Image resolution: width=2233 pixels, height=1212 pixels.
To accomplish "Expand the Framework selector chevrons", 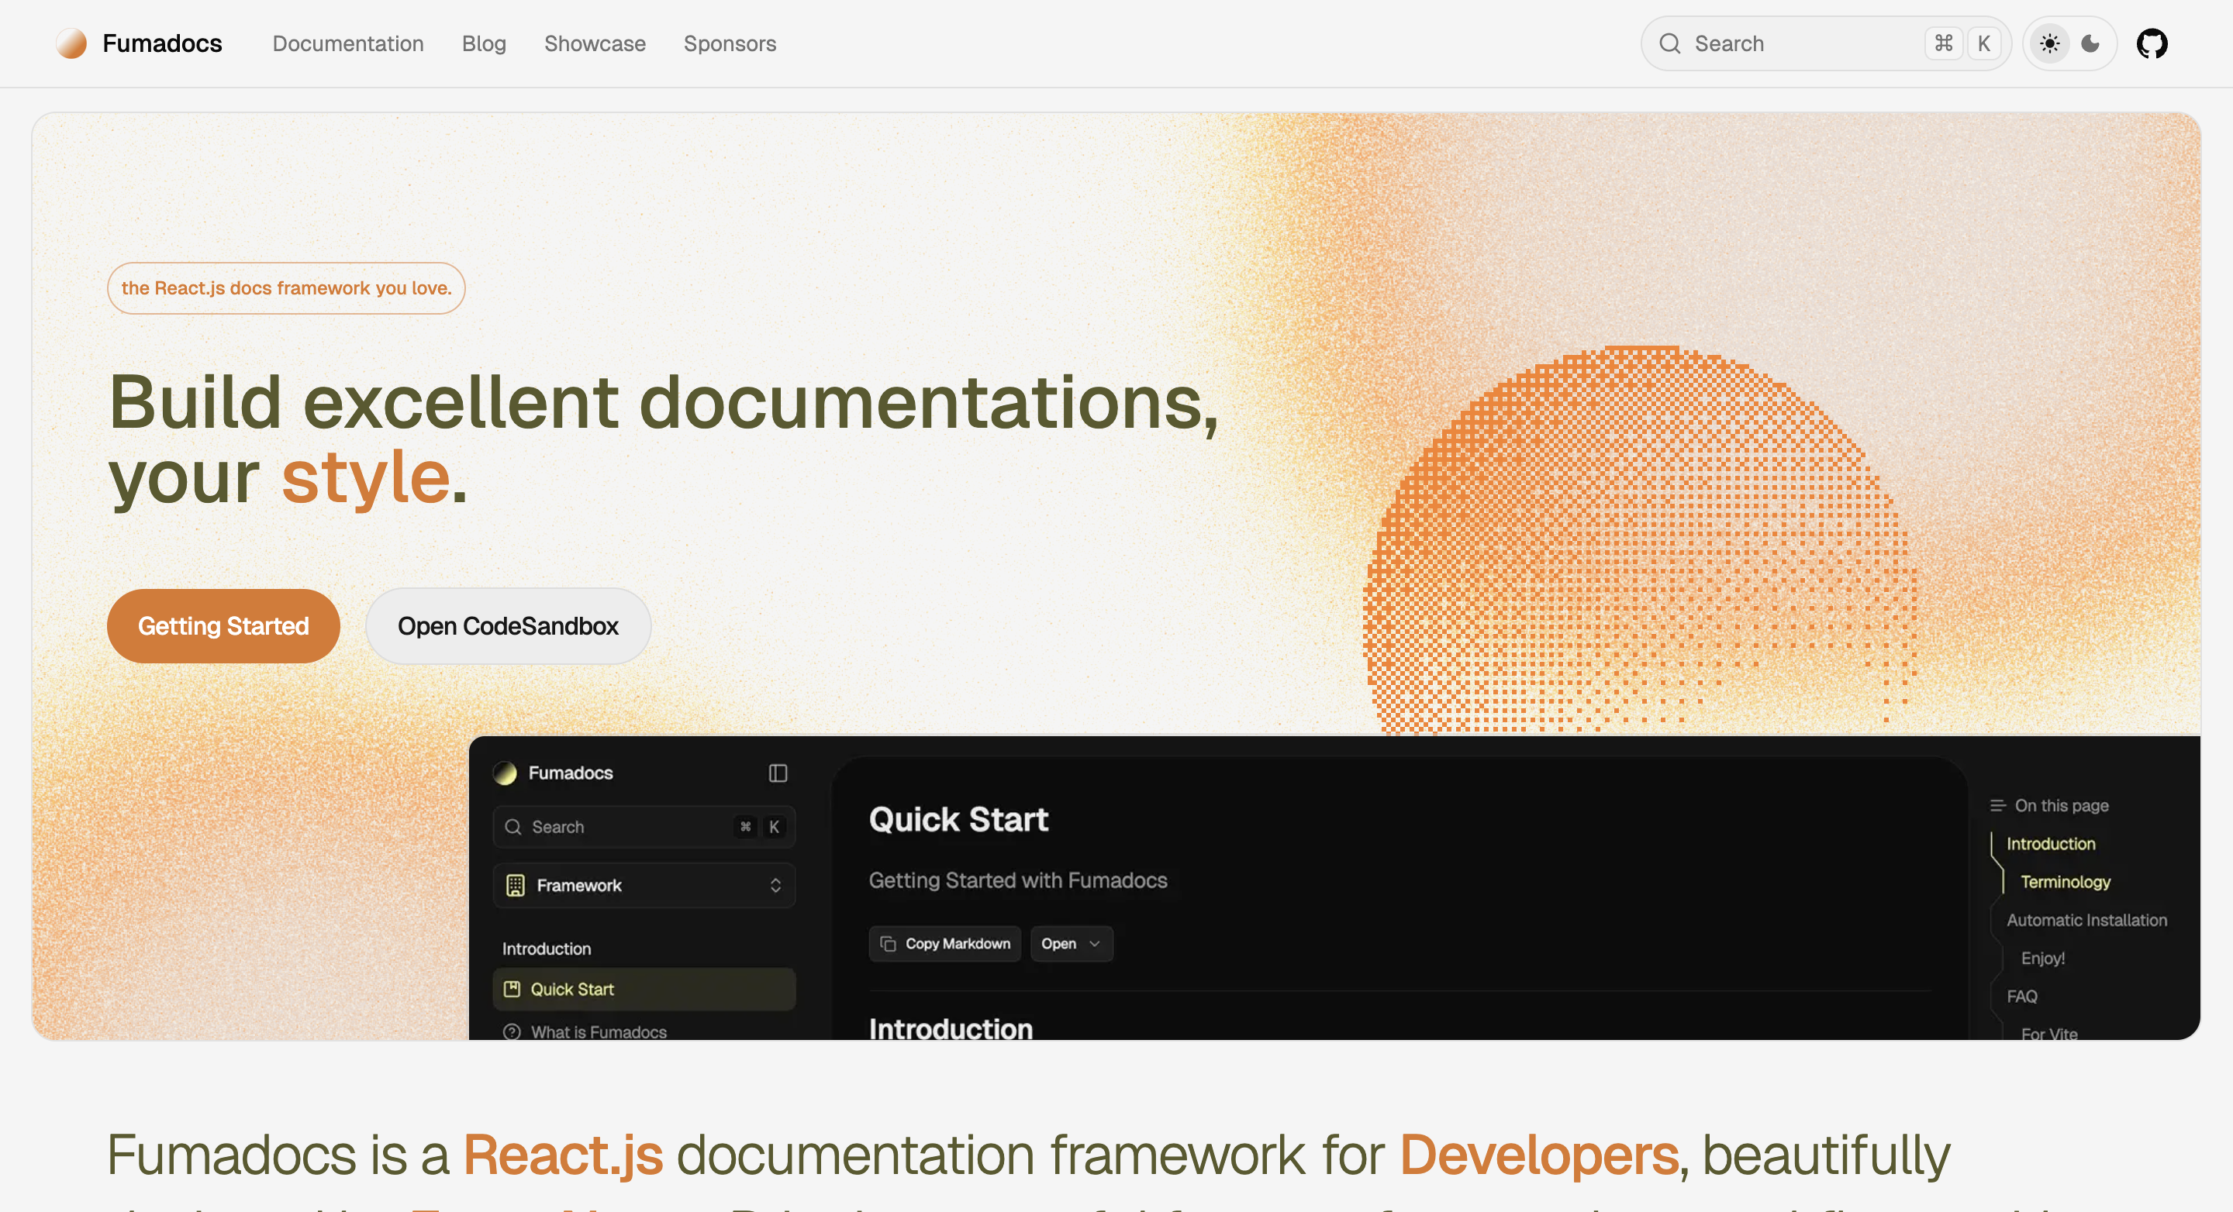I will pyautogui.click(x=775, y=886).
